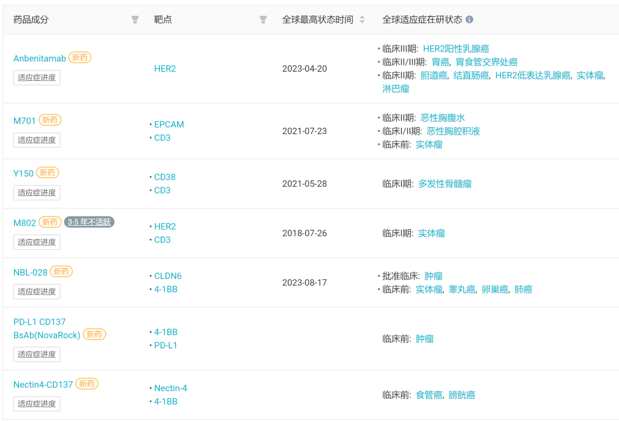Open the CLDN6 target link
Screen dimensions: 619x421
click(x=168, y=276)
